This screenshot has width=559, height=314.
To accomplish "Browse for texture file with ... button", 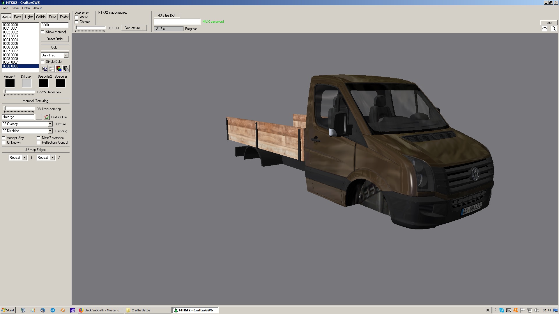I will (x=39, y=117).
